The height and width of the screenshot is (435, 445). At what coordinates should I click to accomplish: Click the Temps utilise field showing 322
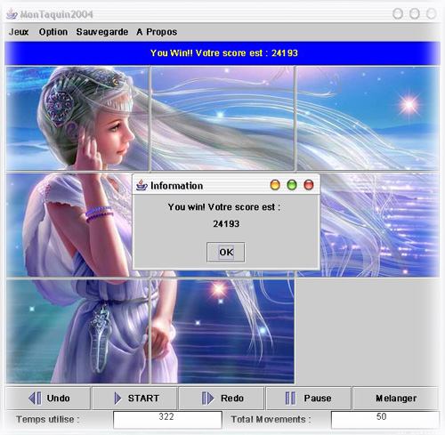pos(167,419)
